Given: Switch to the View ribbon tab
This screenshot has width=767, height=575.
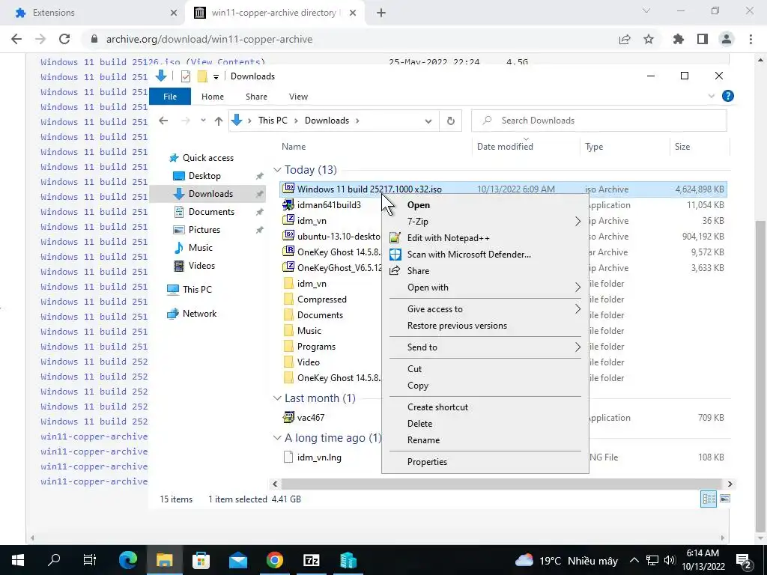Looking at the screenshot, I should click(x=298, y=97).
